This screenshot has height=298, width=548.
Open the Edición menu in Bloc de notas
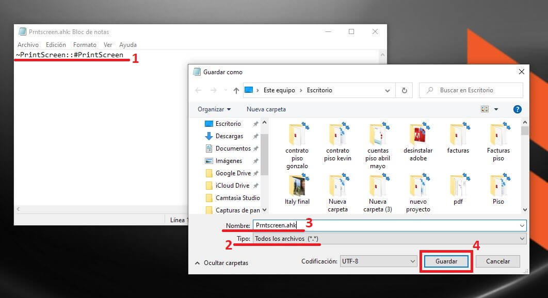pos(56,45)
